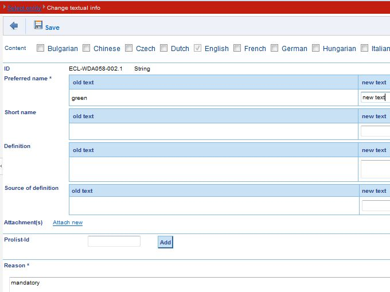This screenshot has width=390, height=292.
Task: Click the Save floppy disk icon
Action: (x=38, y=26)
